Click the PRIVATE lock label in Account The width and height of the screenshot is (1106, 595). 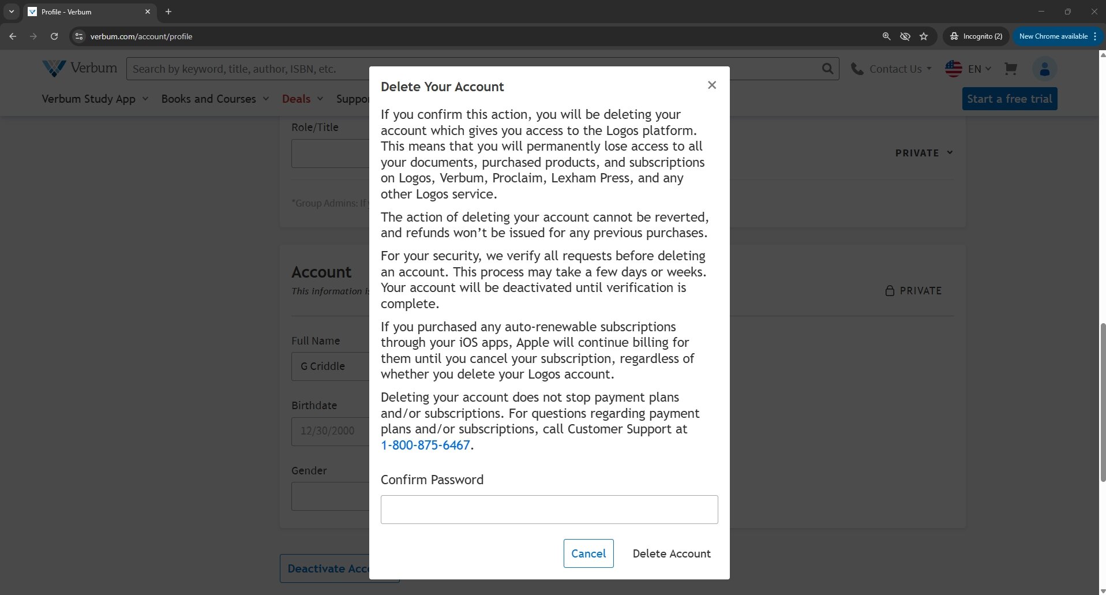point(913,291)
